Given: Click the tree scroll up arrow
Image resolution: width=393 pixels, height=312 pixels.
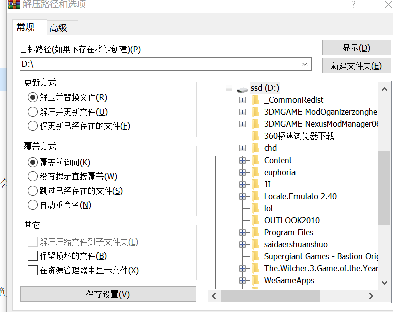Looking at the screenshot, I should [384, 89].
